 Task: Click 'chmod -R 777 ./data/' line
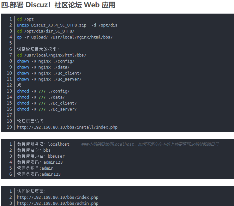(x=41, y=97)
